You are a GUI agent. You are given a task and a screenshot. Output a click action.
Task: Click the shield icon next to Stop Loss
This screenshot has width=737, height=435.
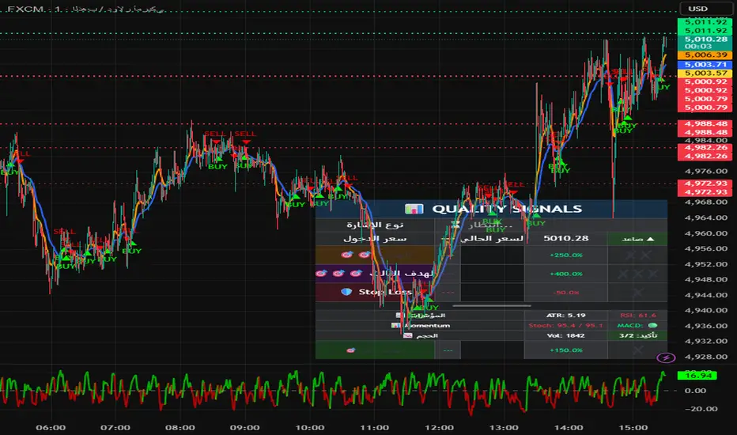click(x=346, y=292)
